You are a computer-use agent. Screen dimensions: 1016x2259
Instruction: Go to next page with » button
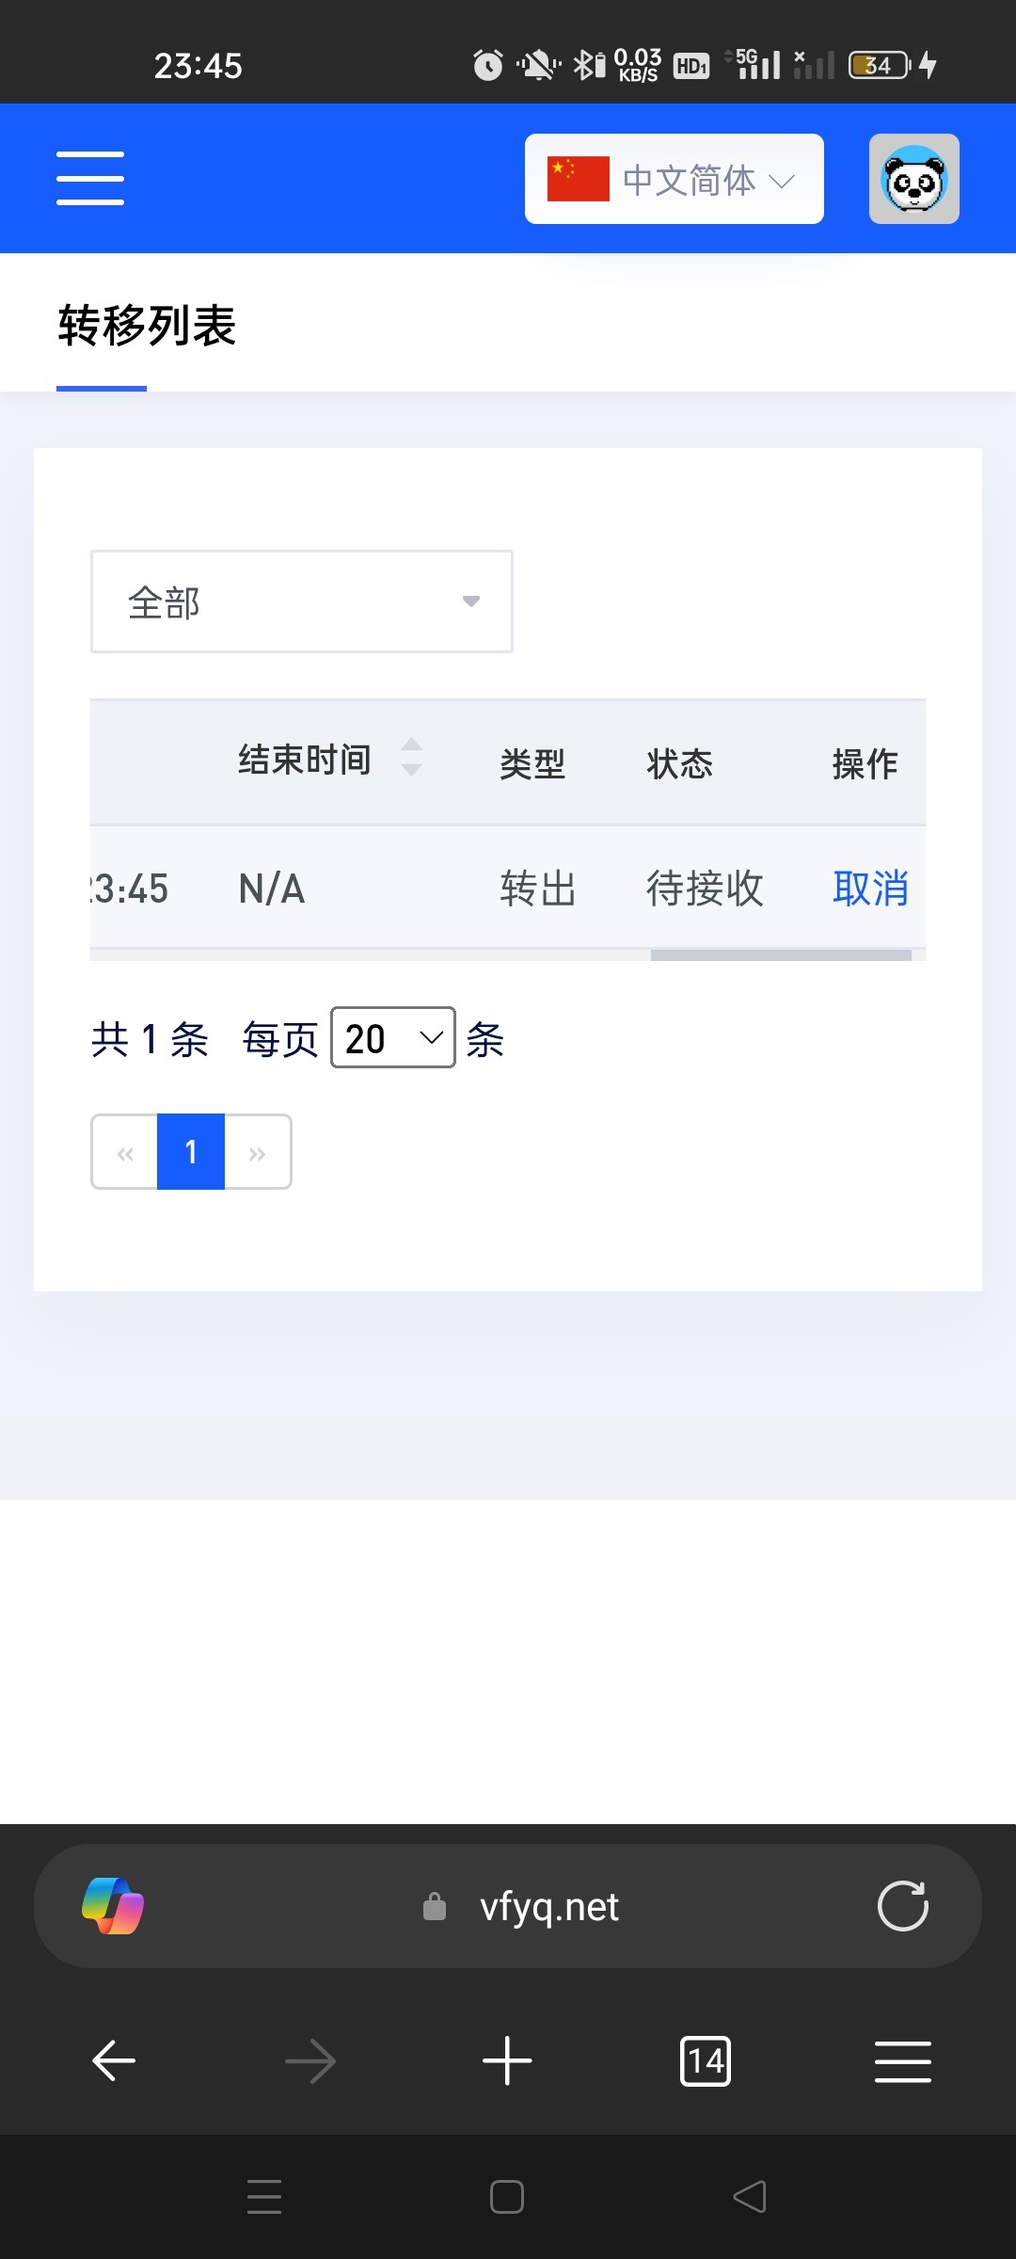point(258,1152)
